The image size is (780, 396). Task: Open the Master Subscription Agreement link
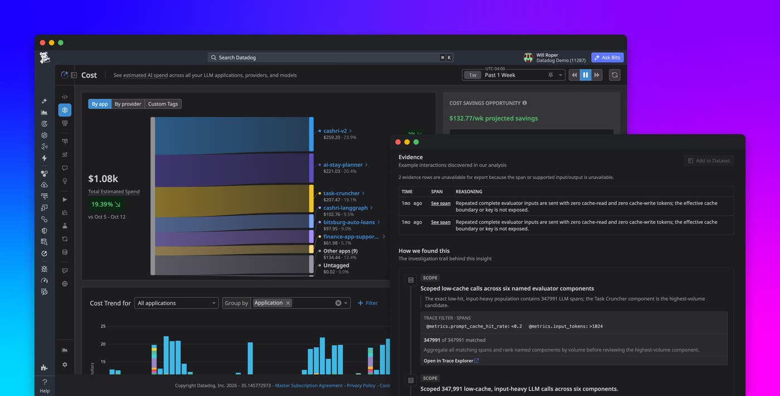tap(309, 385)
